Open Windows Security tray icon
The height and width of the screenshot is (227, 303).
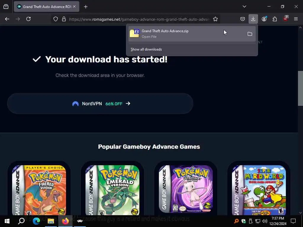click(244, 221)
